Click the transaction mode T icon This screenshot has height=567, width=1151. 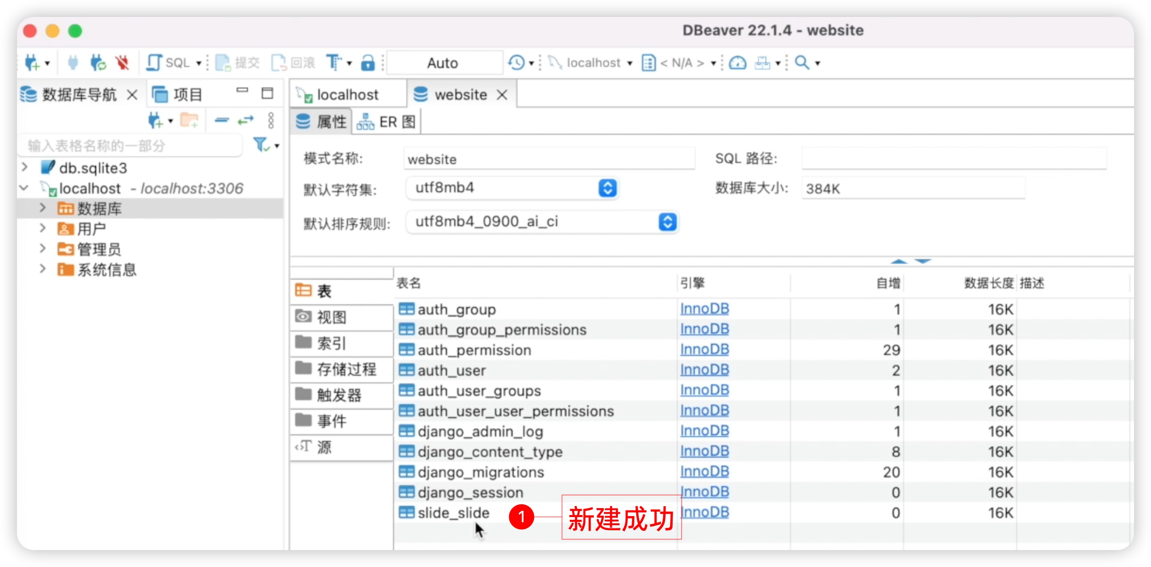[334, 63]
